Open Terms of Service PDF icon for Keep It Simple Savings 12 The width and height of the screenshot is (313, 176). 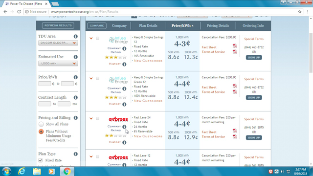click(x=235, y=52)
